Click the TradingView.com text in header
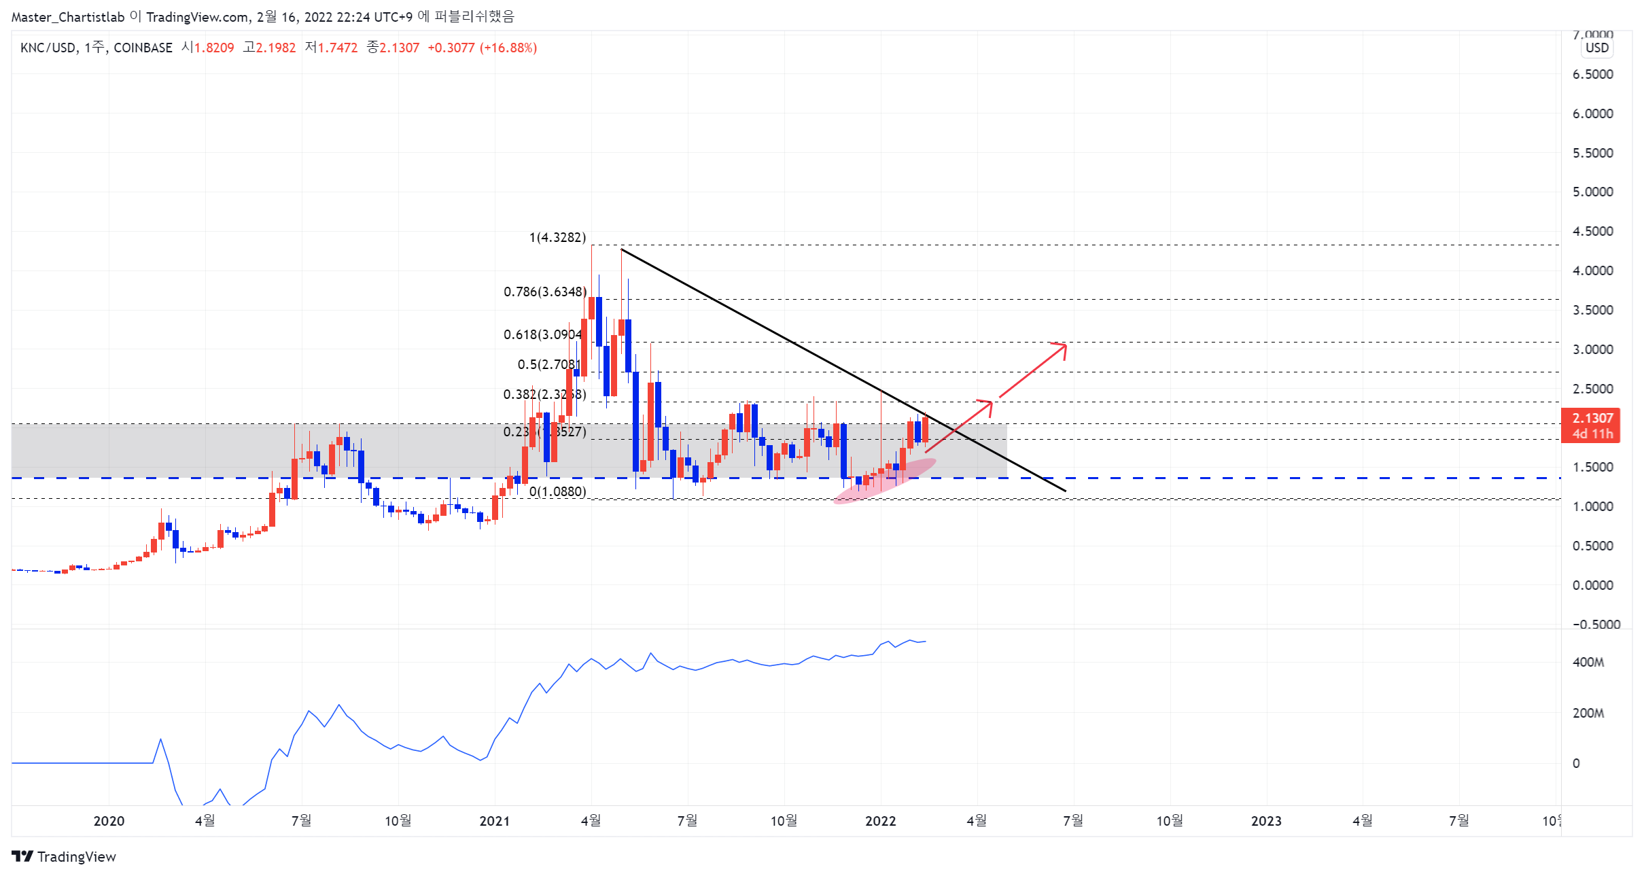Image resolution: width=1644 pixels, height=876 pixels. click(x=197, y=17)
